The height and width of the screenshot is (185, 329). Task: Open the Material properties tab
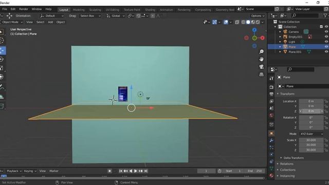click(271, 176)
